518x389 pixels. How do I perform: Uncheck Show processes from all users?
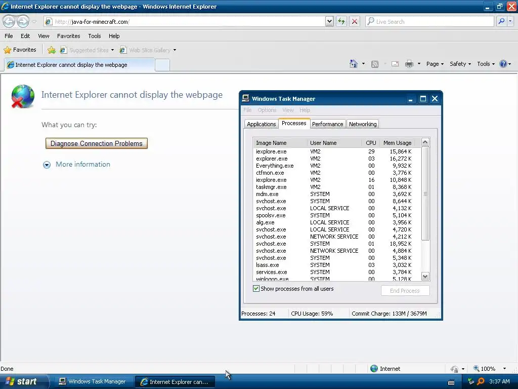[256, 288]
